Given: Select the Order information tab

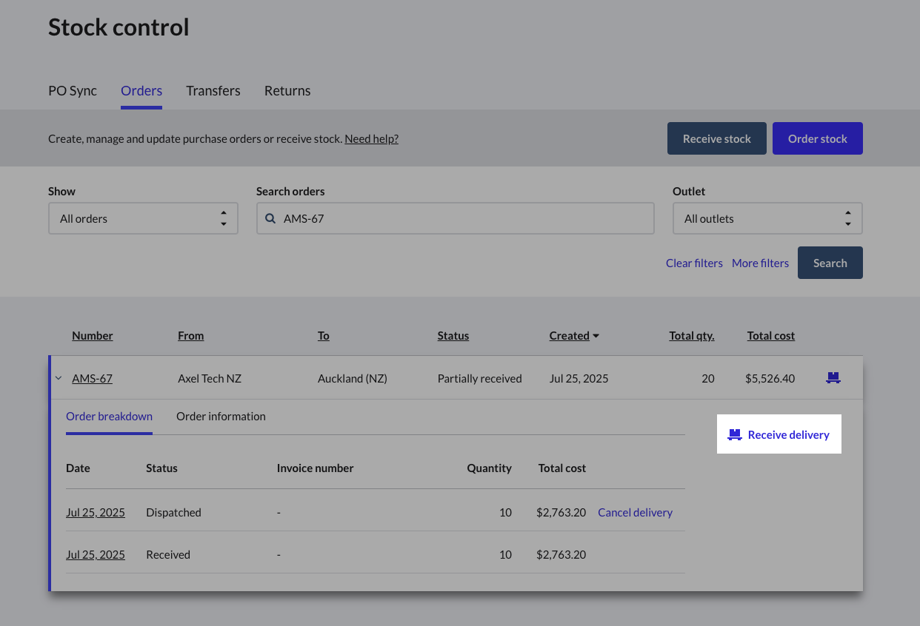Looking at the screenshot, I should coord(221,417).
